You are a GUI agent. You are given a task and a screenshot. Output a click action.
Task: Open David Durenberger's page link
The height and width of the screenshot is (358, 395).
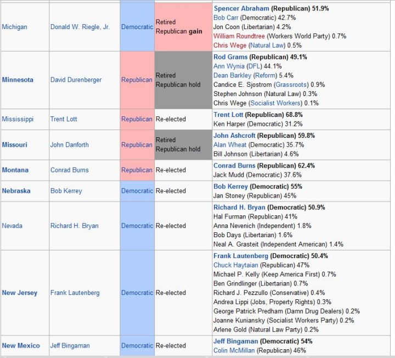point(76,80)
